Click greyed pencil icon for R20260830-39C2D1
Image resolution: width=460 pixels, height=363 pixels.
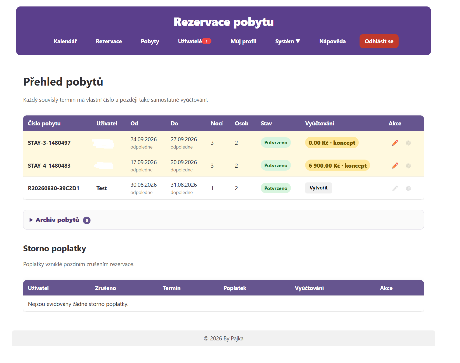pyautogui.click(x=395, y=188)
